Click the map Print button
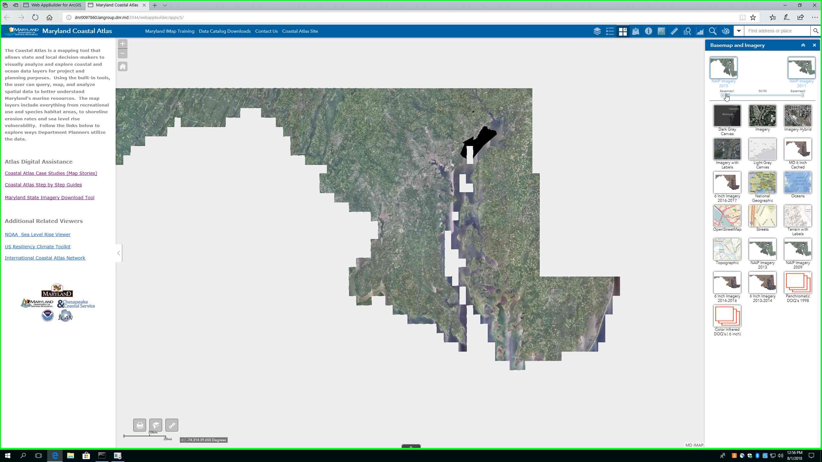The width and height of the screenshot is (822, 462). pyautogui.click(x=140, y=425)
